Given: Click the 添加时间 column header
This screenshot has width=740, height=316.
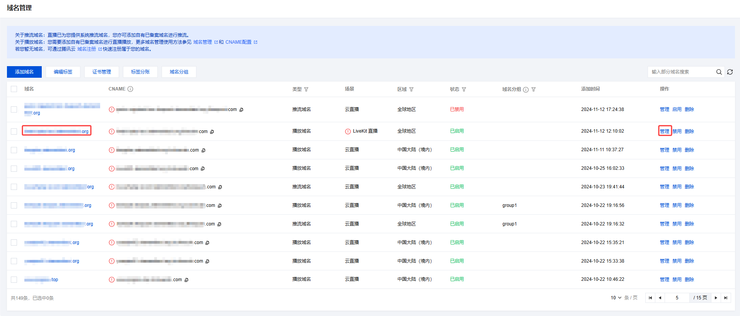Looking at the screenshot, I should tap(590, 89).
